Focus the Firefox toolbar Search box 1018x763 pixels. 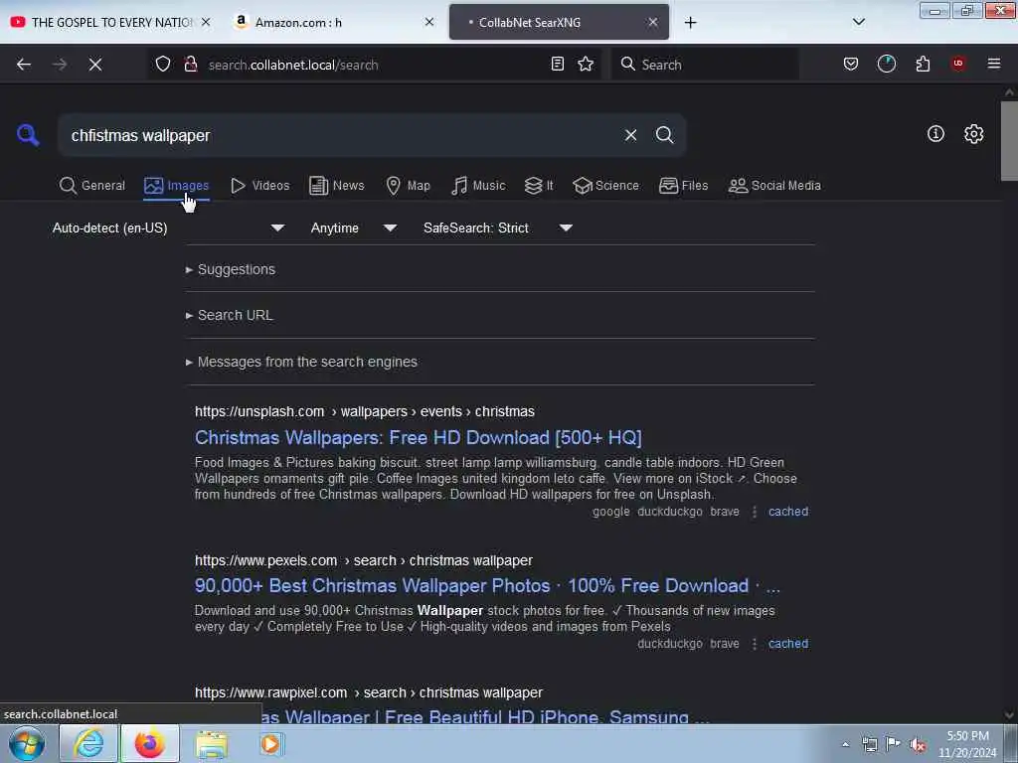(705, 65)
